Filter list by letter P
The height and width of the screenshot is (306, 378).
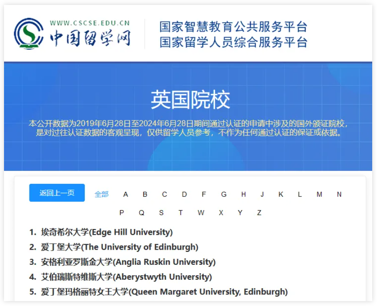click(x=121, y=212)
